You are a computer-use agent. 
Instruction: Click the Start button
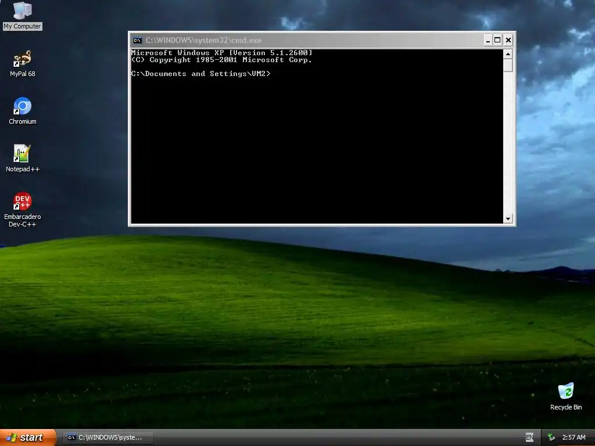click(28, 437)
